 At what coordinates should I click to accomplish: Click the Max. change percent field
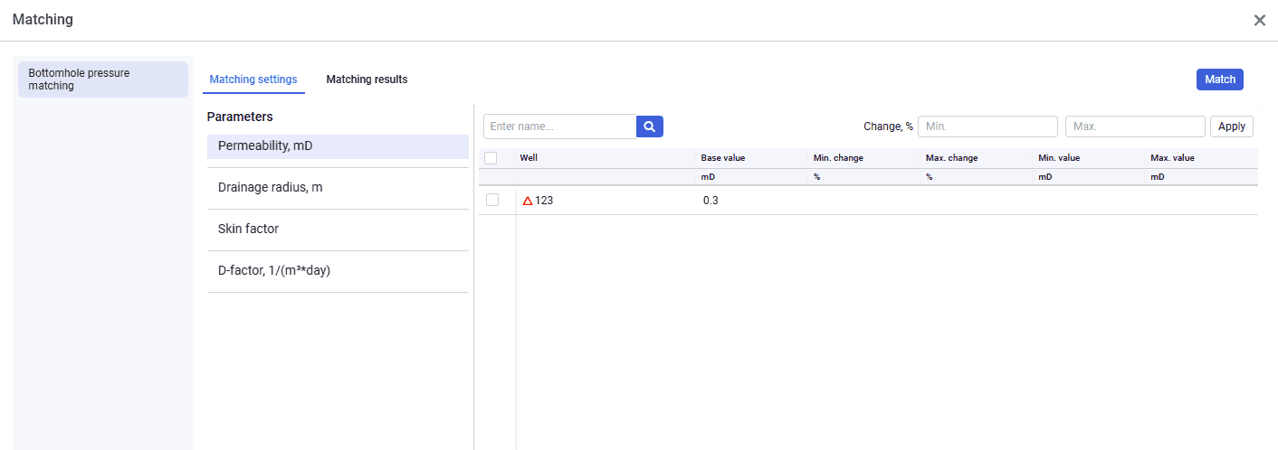click(x=1135, y=127)
